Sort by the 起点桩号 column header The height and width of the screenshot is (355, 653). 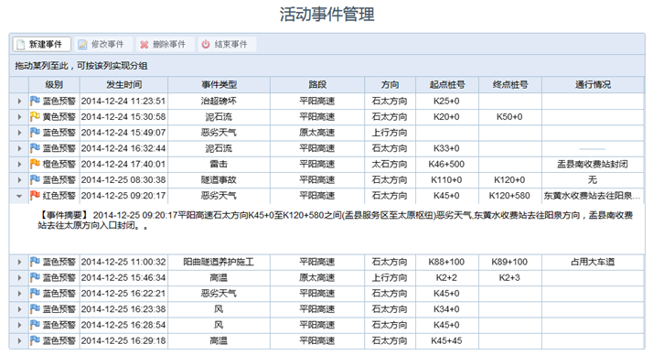pos(447,85)
